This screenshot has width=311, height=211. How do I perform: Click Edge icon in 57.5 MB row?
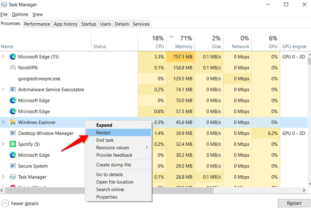[x=13, y=111]
